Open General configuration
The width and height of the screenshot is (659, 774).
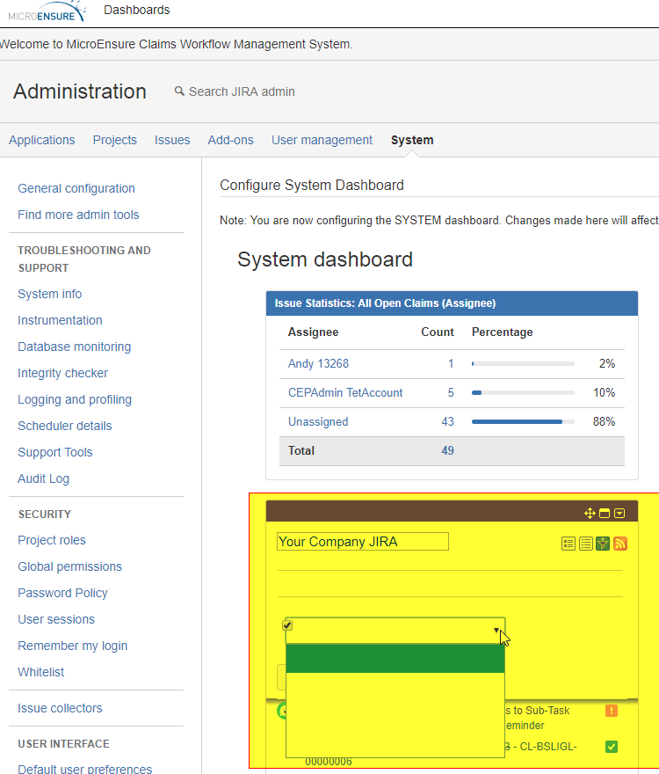click(76, 188)
